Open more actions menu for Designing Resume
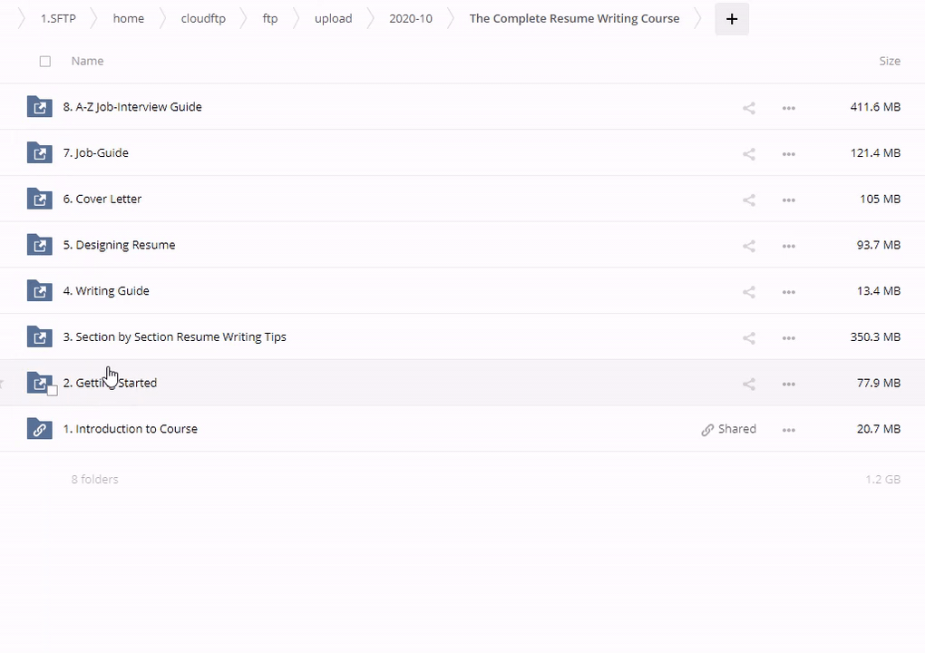Viewport: 925px width, 653px height. 788,246
